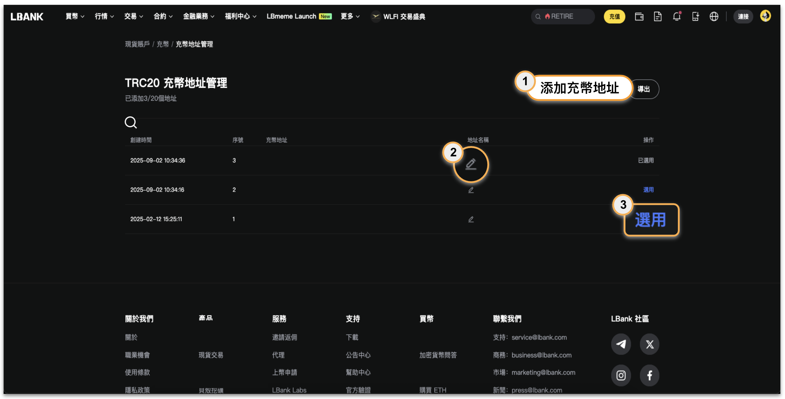The height and width of the screenshot is (399, 785).
Task: Open notifications bell icon
Action: (677, 16)
